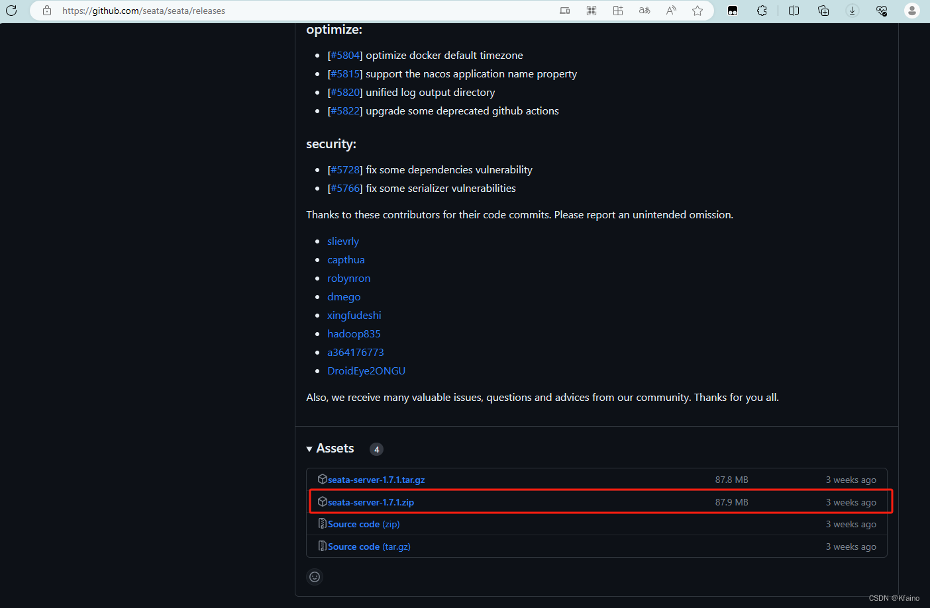930x608 pixels.
Task: Open the profile avatar icon
Action: (x=912, y=11)
